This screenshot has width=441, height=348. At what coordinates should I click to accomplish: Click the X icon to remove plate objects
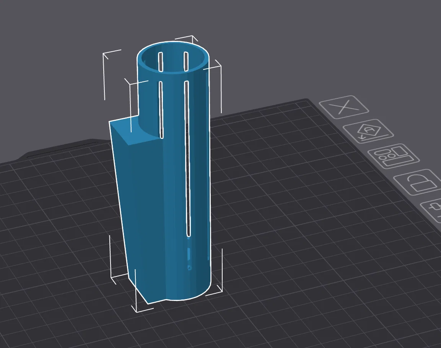(x=344, y=107)
